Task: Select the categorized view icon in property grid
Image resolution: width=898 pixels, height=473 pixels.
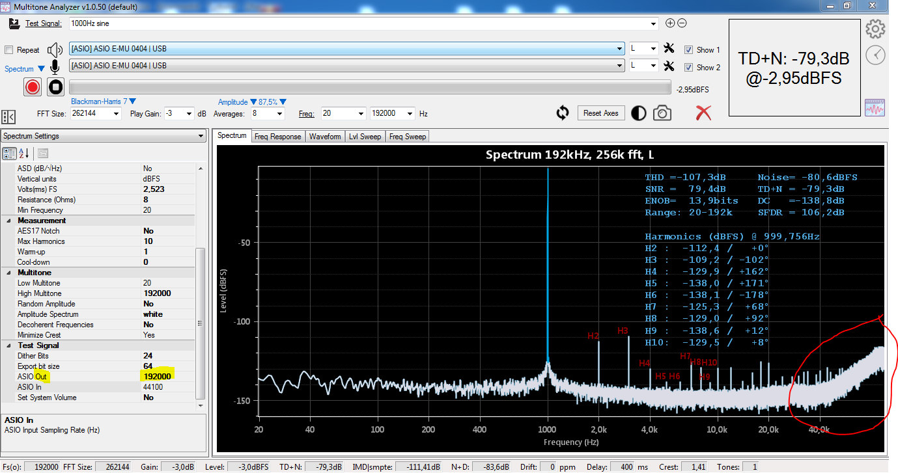Action: 9,154
